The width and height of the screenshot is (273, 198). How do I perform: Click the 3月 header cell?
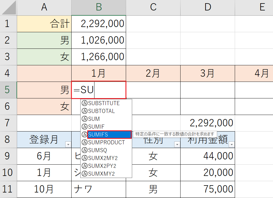tap(208, 73)
